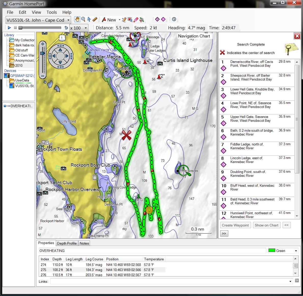Select the OVERHEATING track in list

click(x=19, y=106)
